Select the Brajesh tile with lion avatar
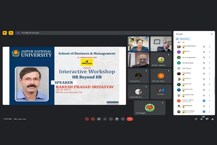 click(161, 60)
